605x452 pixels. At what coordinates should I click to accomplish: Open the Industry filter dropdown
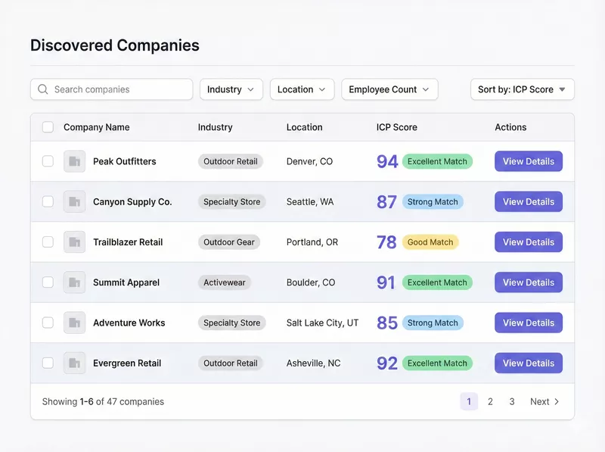click(231, 89)
